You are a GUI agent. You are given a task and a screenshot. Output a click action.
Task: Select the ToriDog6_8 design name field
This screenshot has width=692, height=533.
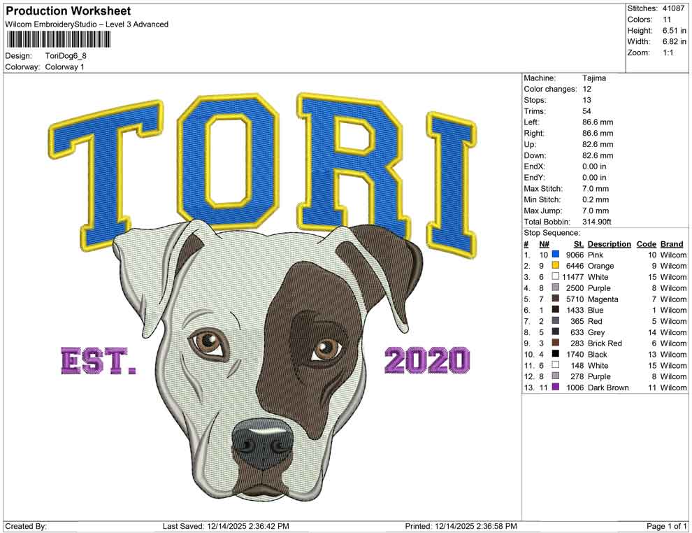[66, 56]
